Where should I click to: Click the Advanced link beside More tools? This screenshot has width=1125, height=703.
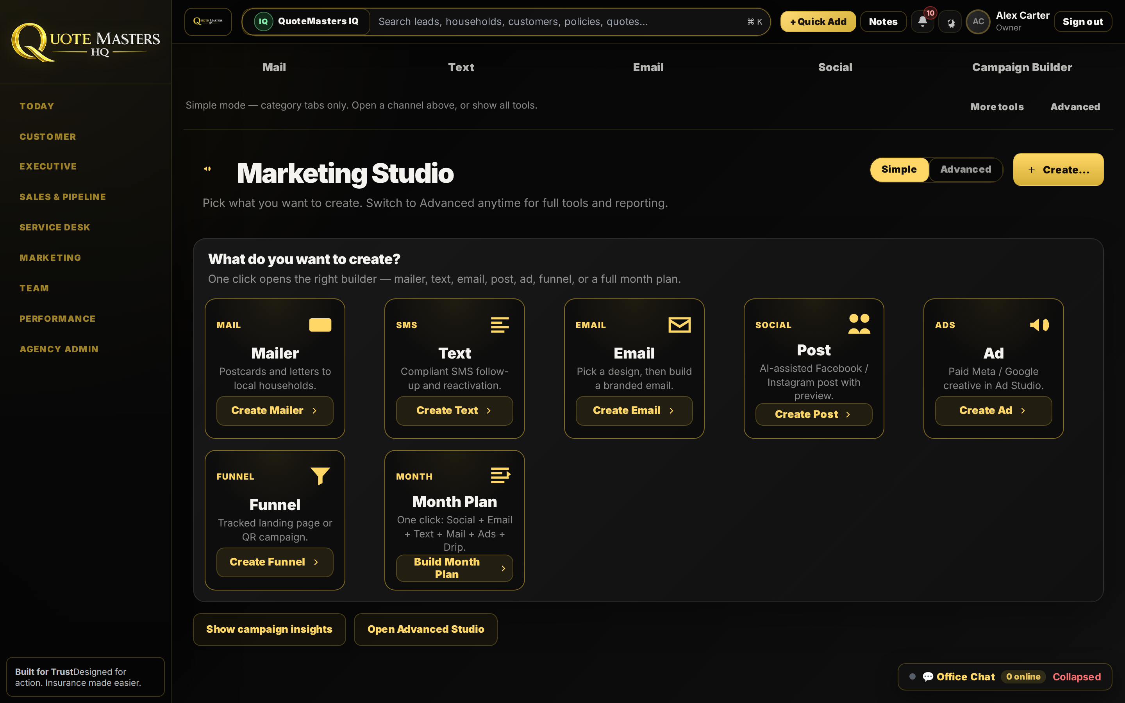[x=1075, y=107]
